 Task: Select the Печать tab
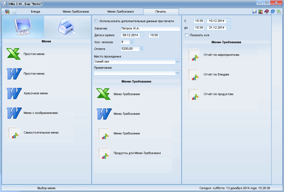(x=161, y=12)
